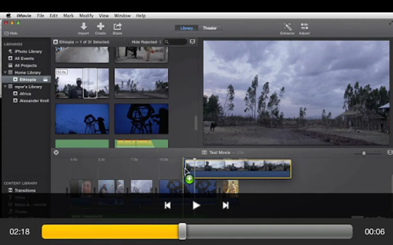Close the timeline with X icon
393x245 pixels.
[x=56, y=152]
